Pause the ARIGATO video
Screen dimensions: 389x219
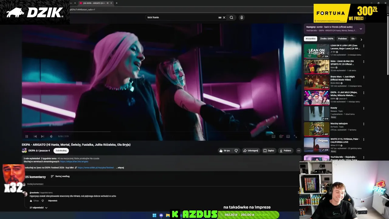pos(27,137)
